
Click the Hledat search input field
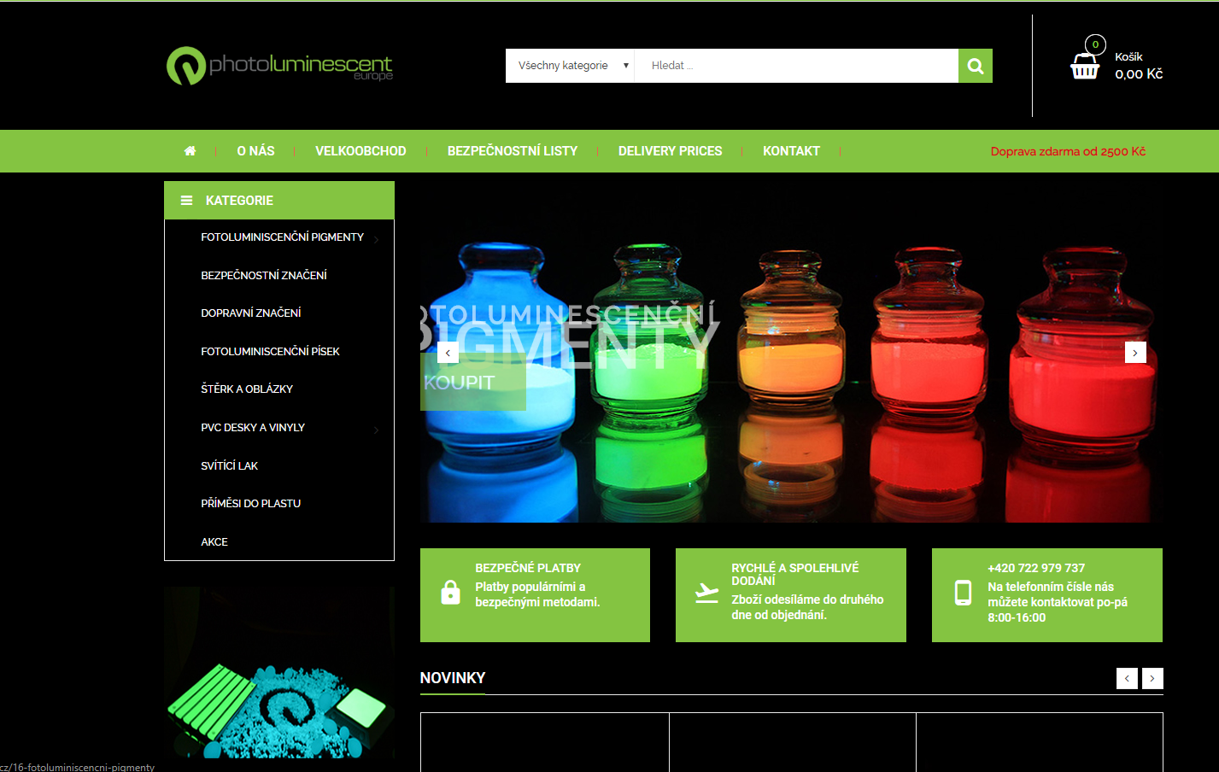pos(795,66)
